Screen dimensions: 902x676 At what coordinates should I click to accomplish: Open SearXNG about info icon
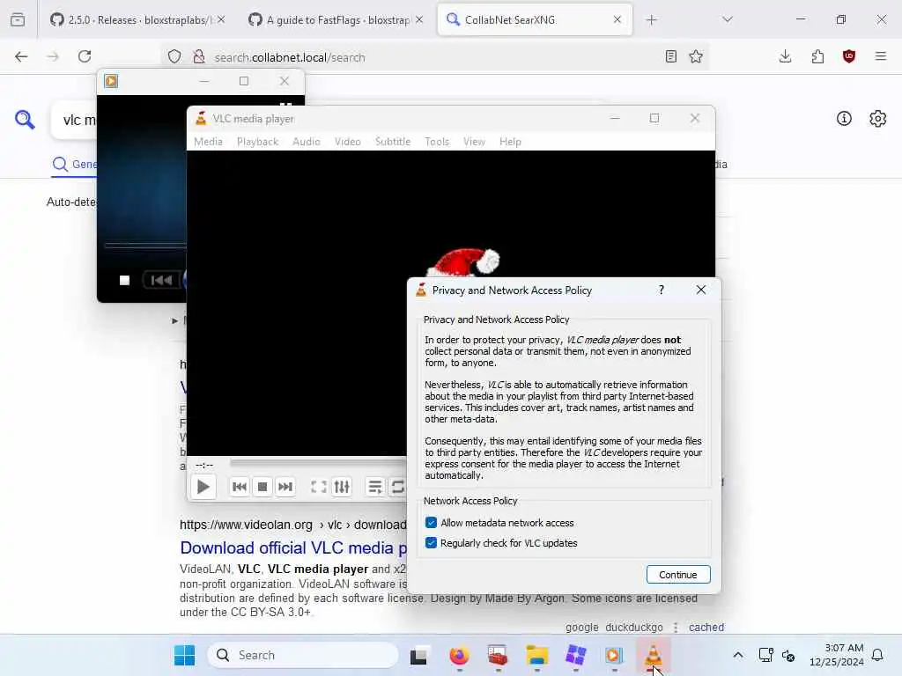[x=844, y=119]
